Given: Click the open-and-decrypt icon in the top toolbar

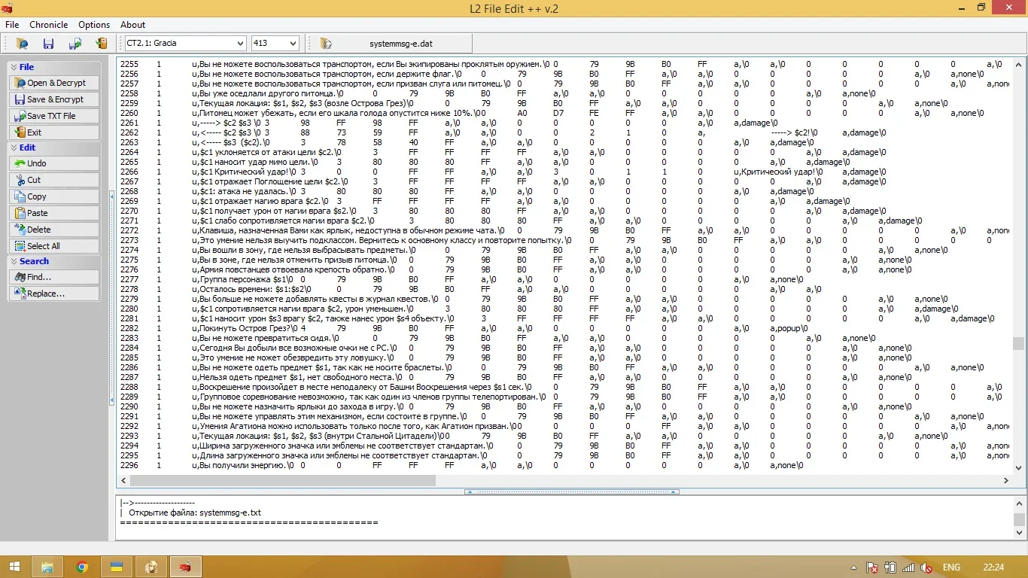Looking at the screenshot, I should point(22,44).
